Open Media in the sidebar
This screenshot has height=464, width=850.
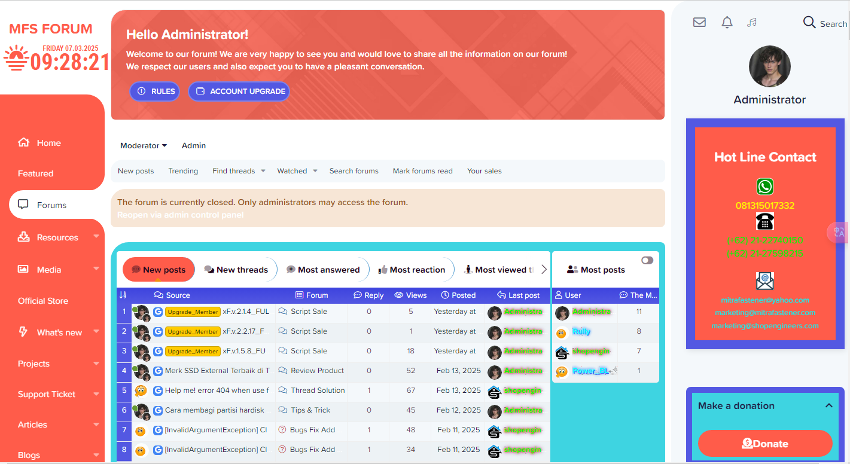(49, 270)
